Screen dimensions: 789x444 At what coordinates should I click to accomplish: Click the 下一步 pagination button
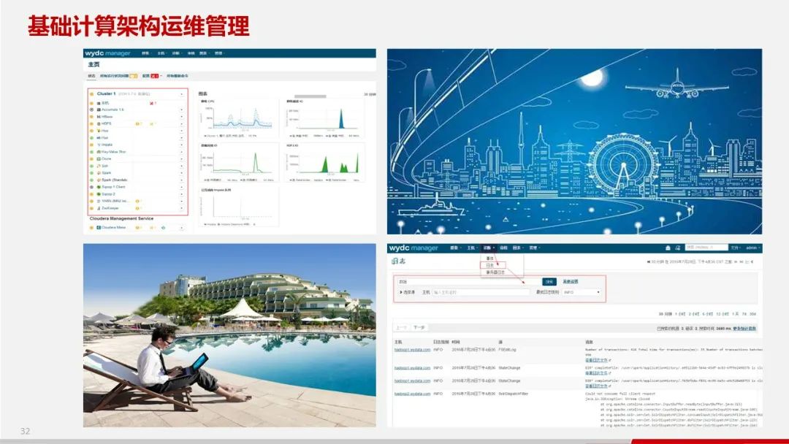coord(419,327)
